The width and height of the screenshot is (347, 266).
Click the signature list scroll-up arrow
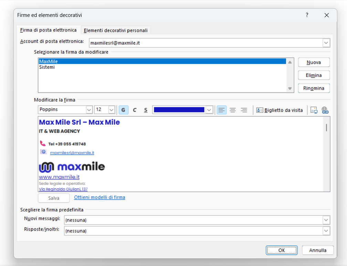(x=290, y=62)
